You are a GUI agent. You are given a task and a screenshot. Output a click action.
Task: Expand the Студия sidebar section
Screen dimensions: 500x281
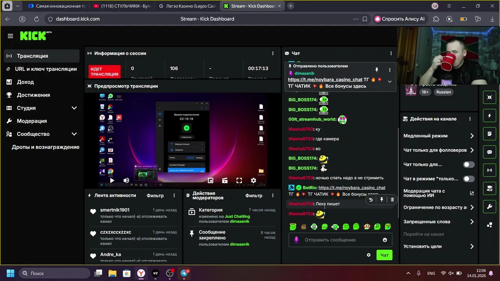[x=74, y=108]
